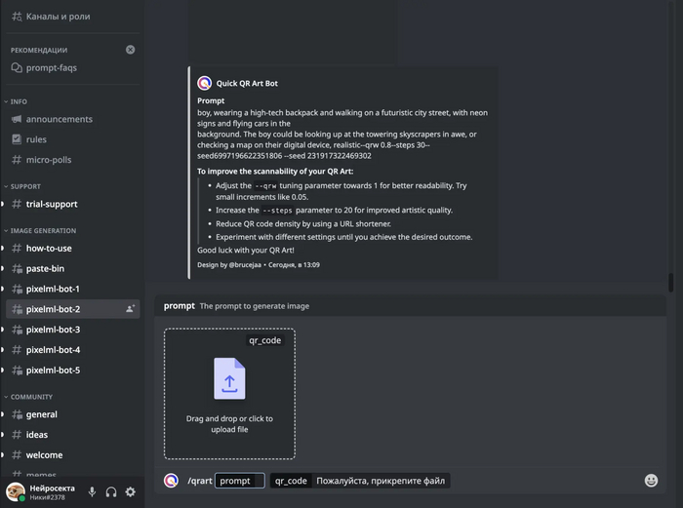This screenshot has width=683, height=508.
Task: Click the chat scrollbar thumb
Action: [x=671, y=283]
